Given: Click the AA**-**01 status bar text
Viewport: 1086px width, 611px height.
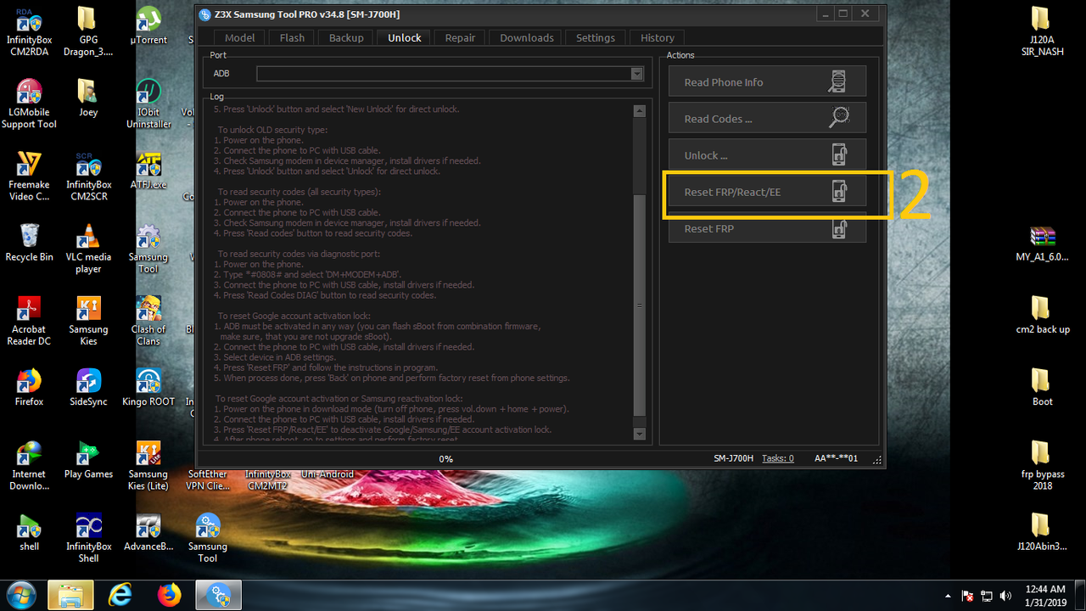Looking at the screenshot, I should pos(836,458).
